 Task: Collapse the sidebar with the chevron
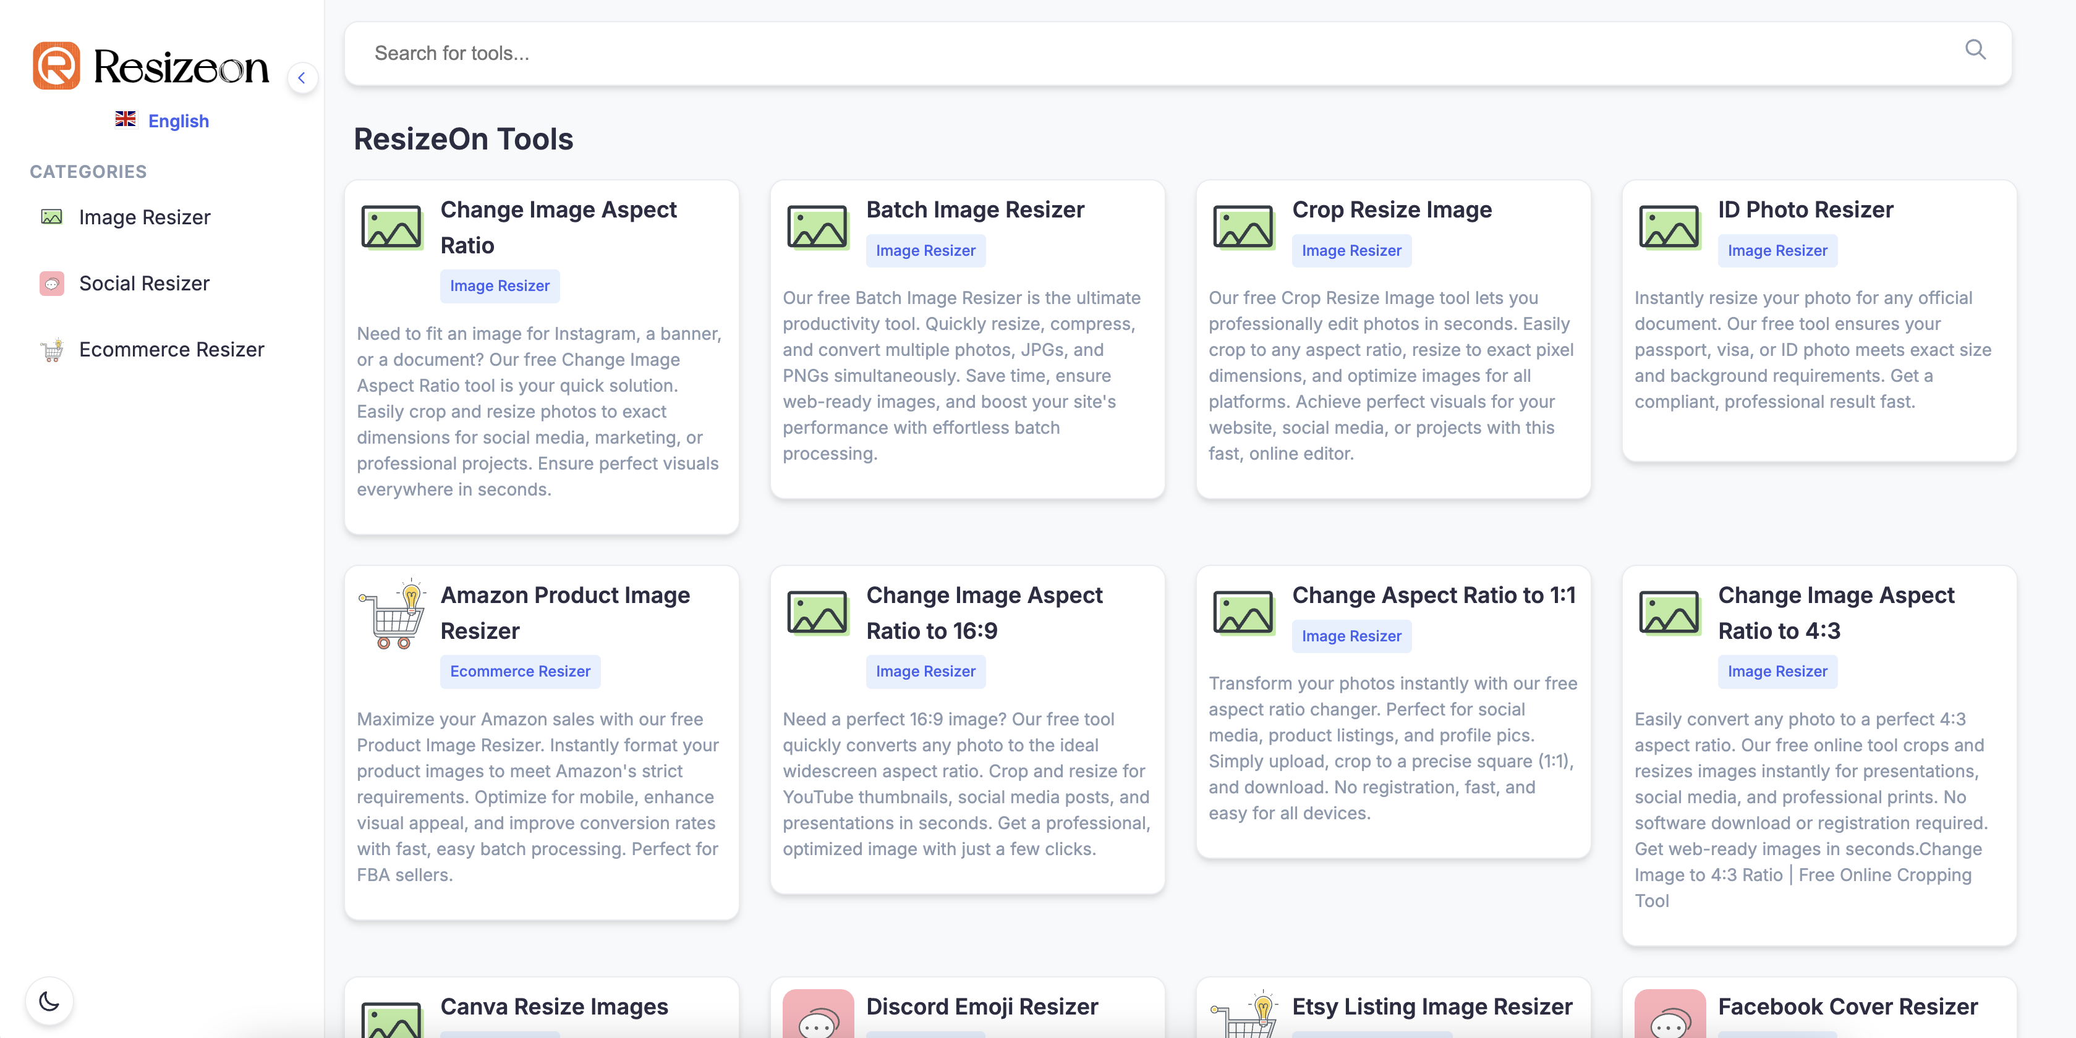point(302,77)
